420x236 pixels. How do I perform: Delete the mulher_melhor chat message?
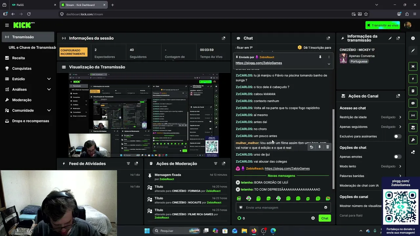tap(327, 147)
